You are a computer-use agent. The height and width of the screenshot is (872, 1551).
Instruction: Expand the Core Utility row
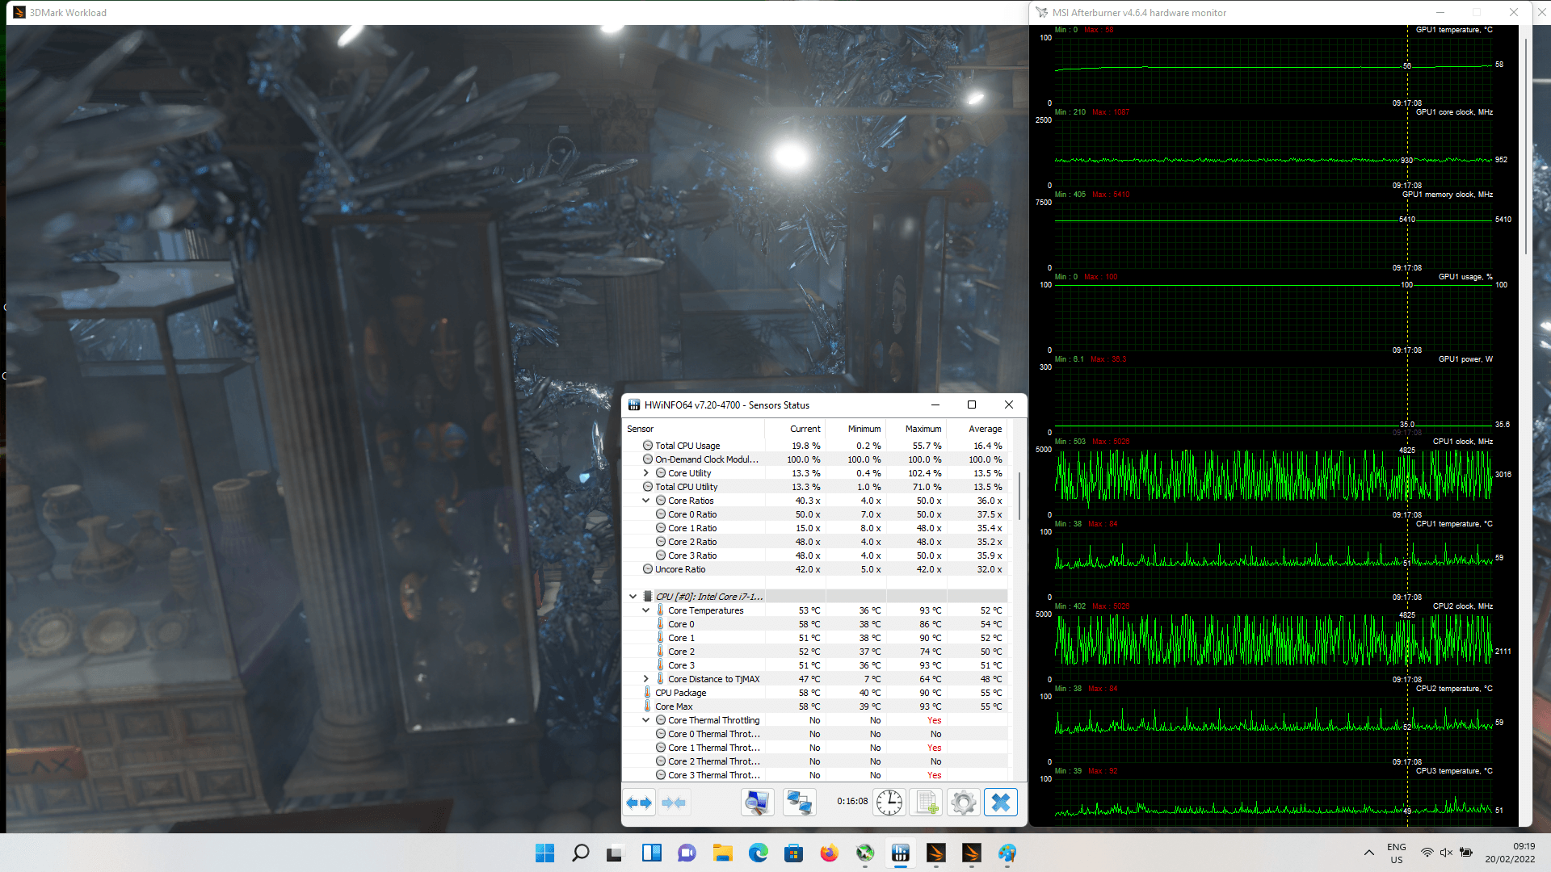click(646, 473)
